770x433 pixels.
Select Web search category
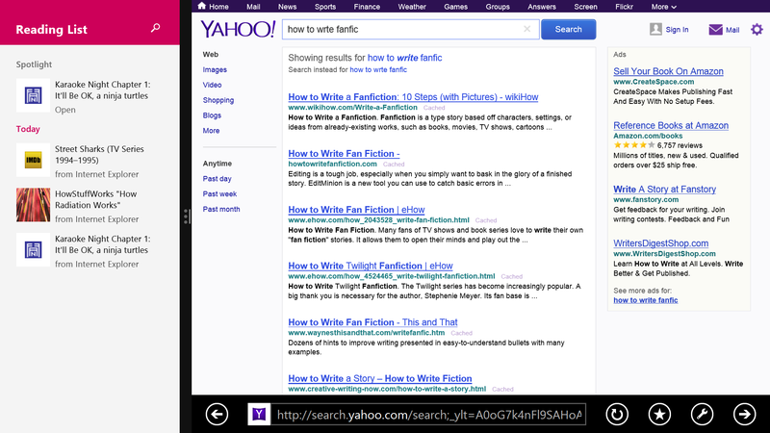pyautogui.click(x=210, y=55)
